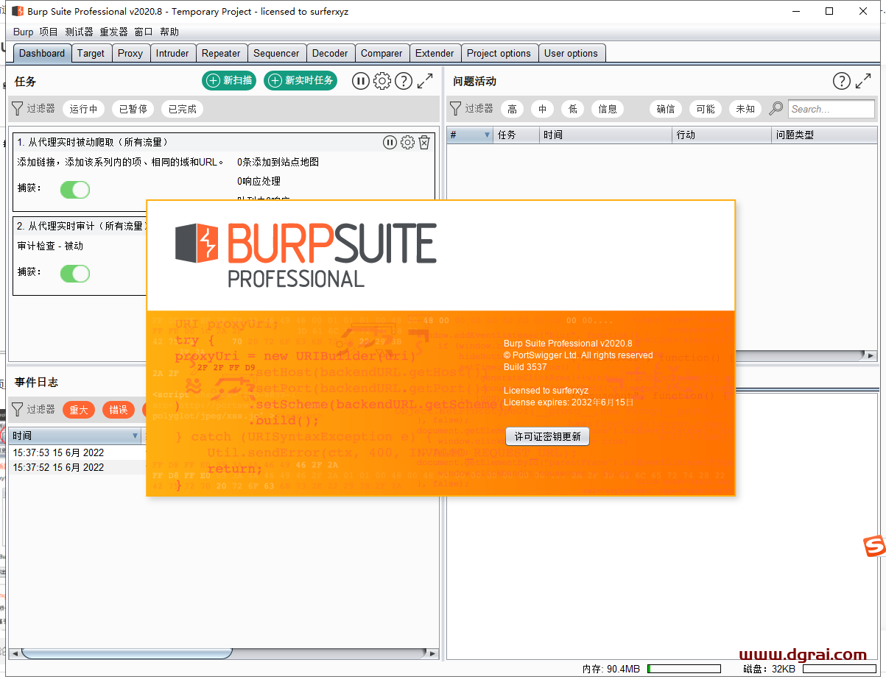Toggle the 错误 event log filter
Screen dimensions: 886x682
[119, 410]
